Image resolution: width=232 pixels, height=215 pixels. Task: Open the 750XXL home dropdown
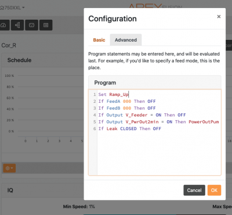12,8
